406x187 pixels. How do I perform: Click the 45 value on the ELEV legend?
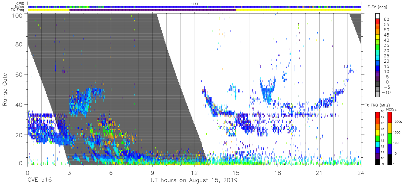coord(386,35)
